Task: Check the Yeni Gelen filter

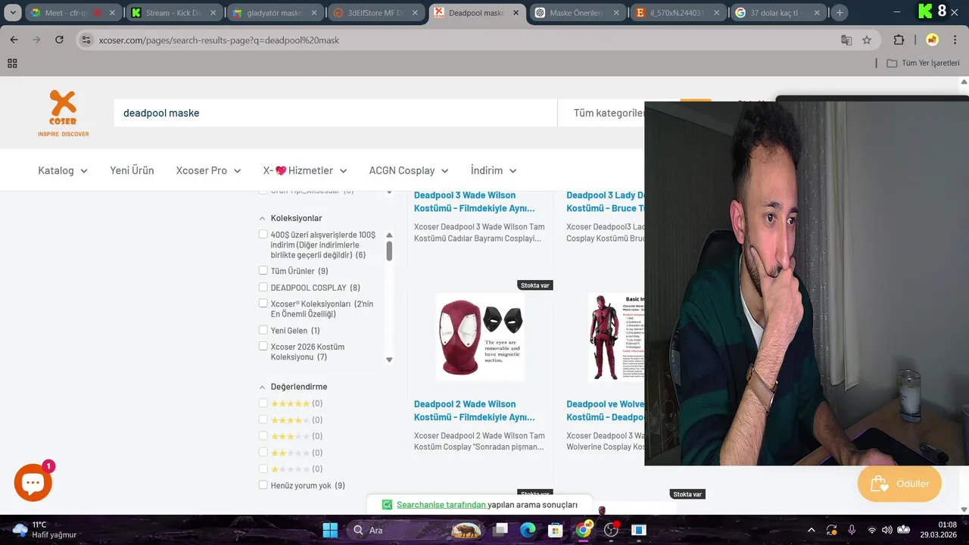Action: (x=263, y=330)
